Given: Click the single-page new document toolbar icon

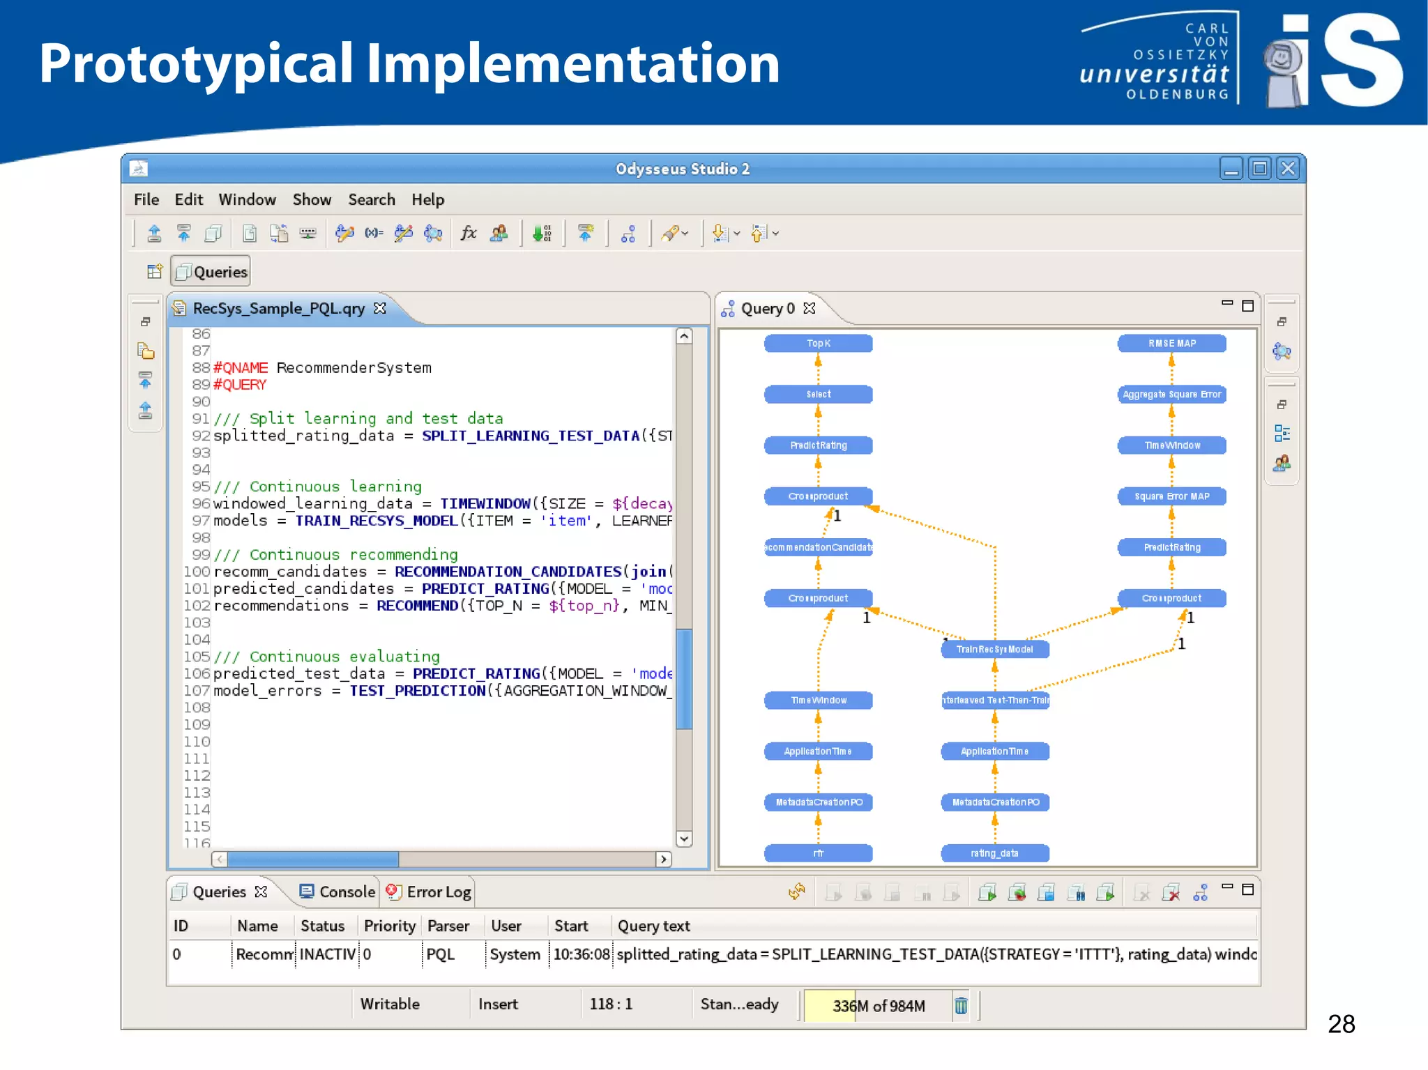Looking at the screenshot, I should tap(250, 234).
